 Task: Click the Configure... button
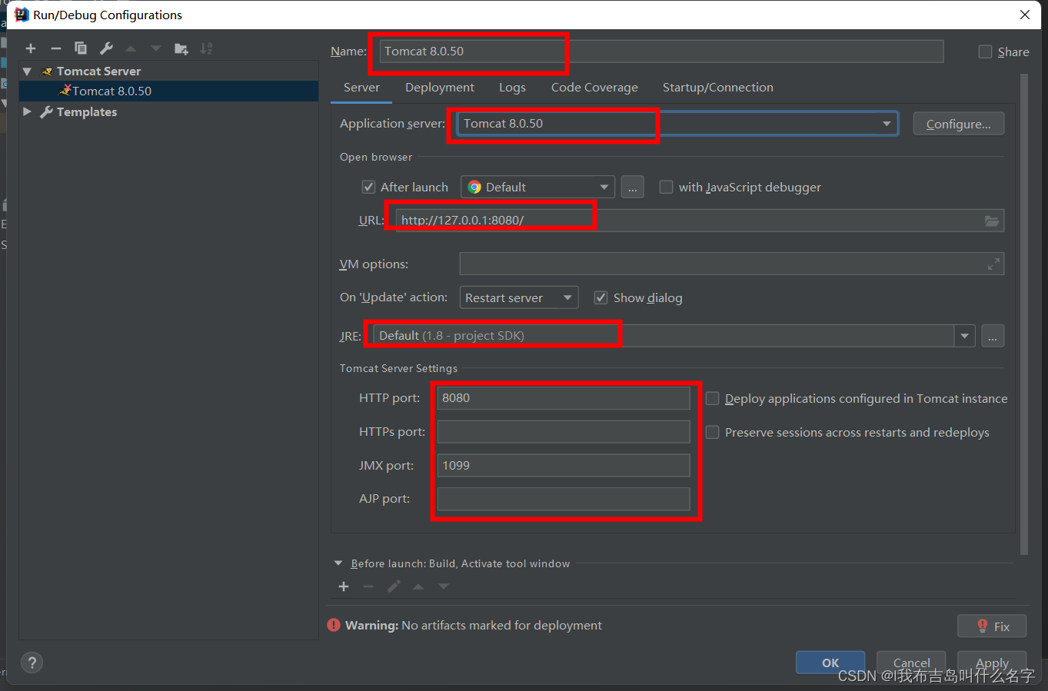(959, 124)
